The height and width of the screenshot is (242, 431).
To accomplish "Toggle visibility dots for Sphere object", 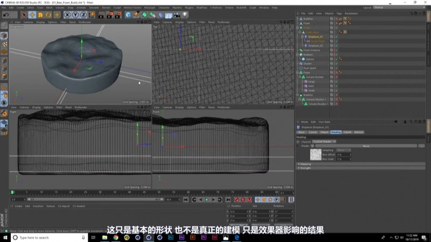I will (x=335, y=59).
